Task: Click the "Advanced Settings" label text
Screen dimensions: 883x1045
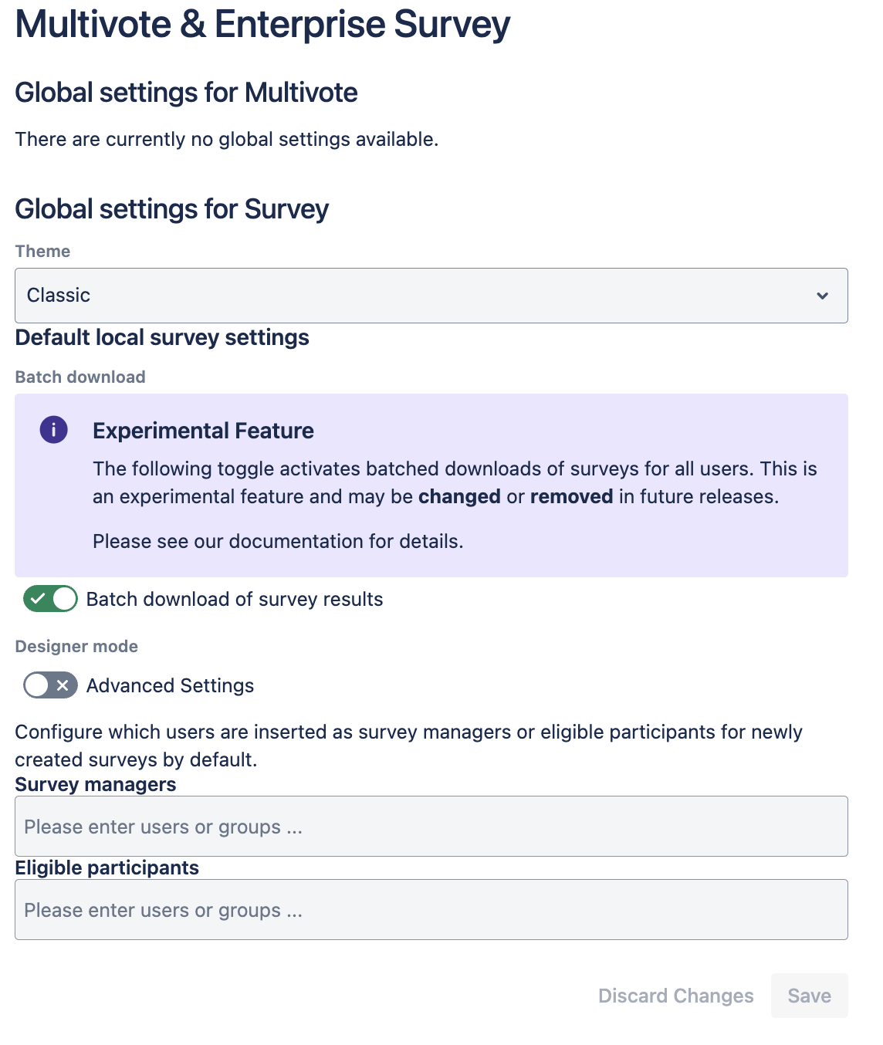Action: (x=170, y=686)
